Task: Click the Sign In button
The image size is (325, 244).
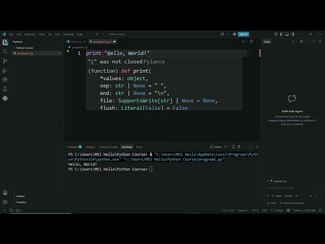Action: click(243, 34)
